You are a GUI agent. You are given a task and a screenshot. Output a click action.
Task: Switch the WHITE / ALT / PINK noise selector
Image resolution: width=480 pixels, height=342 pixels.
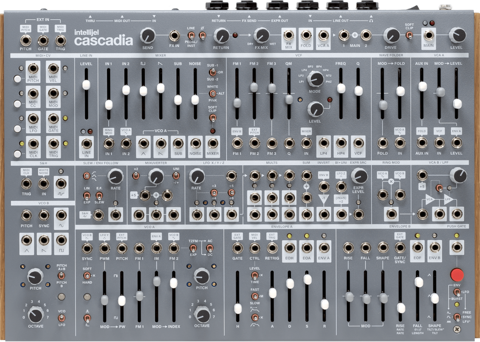click(212, 93)
